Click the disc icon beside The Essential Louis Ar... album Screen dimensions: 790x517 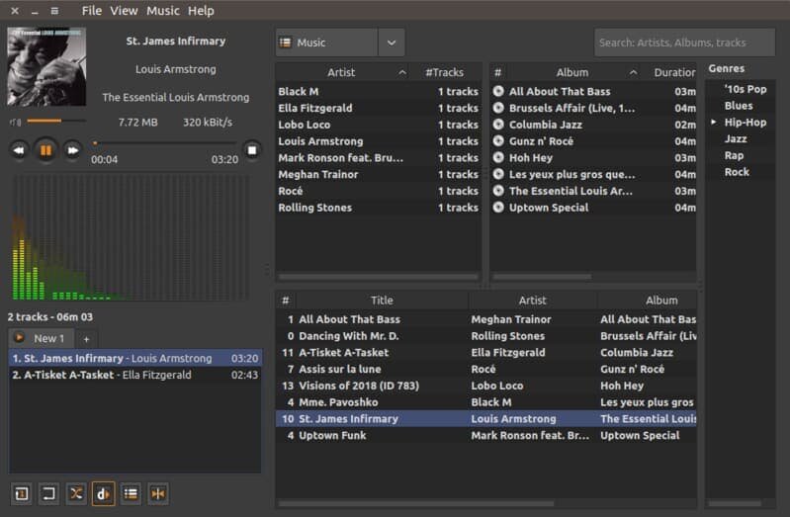pyautogui.click(x=498, y=191)
